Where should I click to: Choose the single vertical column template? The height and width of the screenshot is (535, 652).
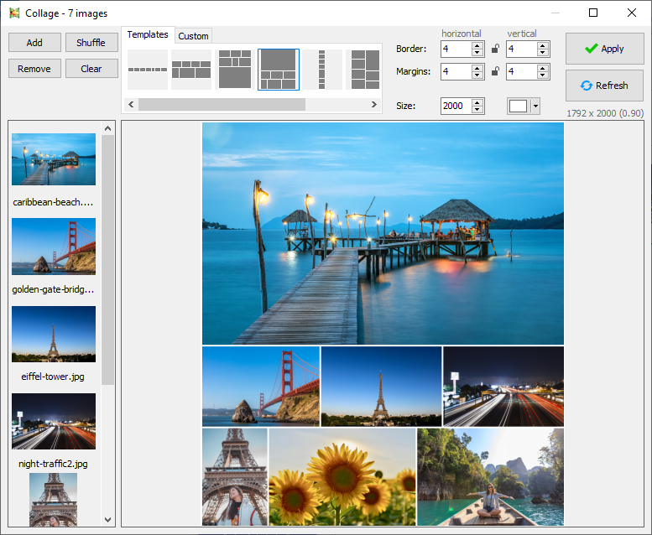[321, 70]
